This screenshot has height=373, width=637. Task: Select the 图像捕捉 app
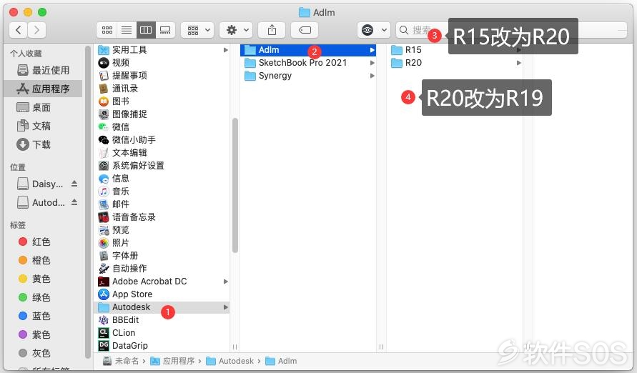click(x=162, y=114)
